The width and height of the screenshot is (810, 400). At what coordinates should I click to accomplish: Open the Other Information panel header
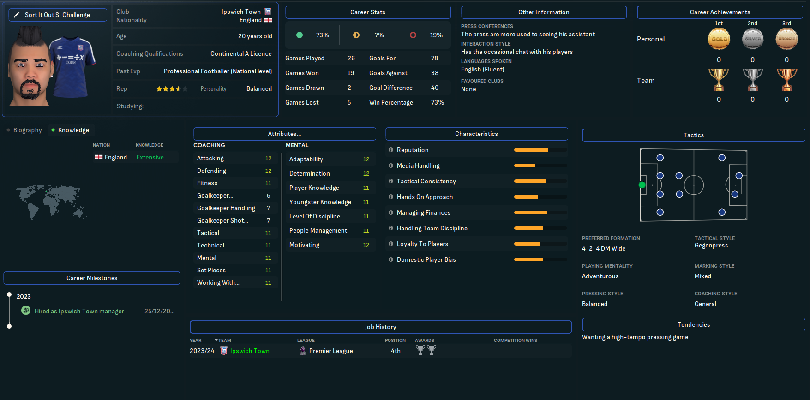click(x=544, y=12)
